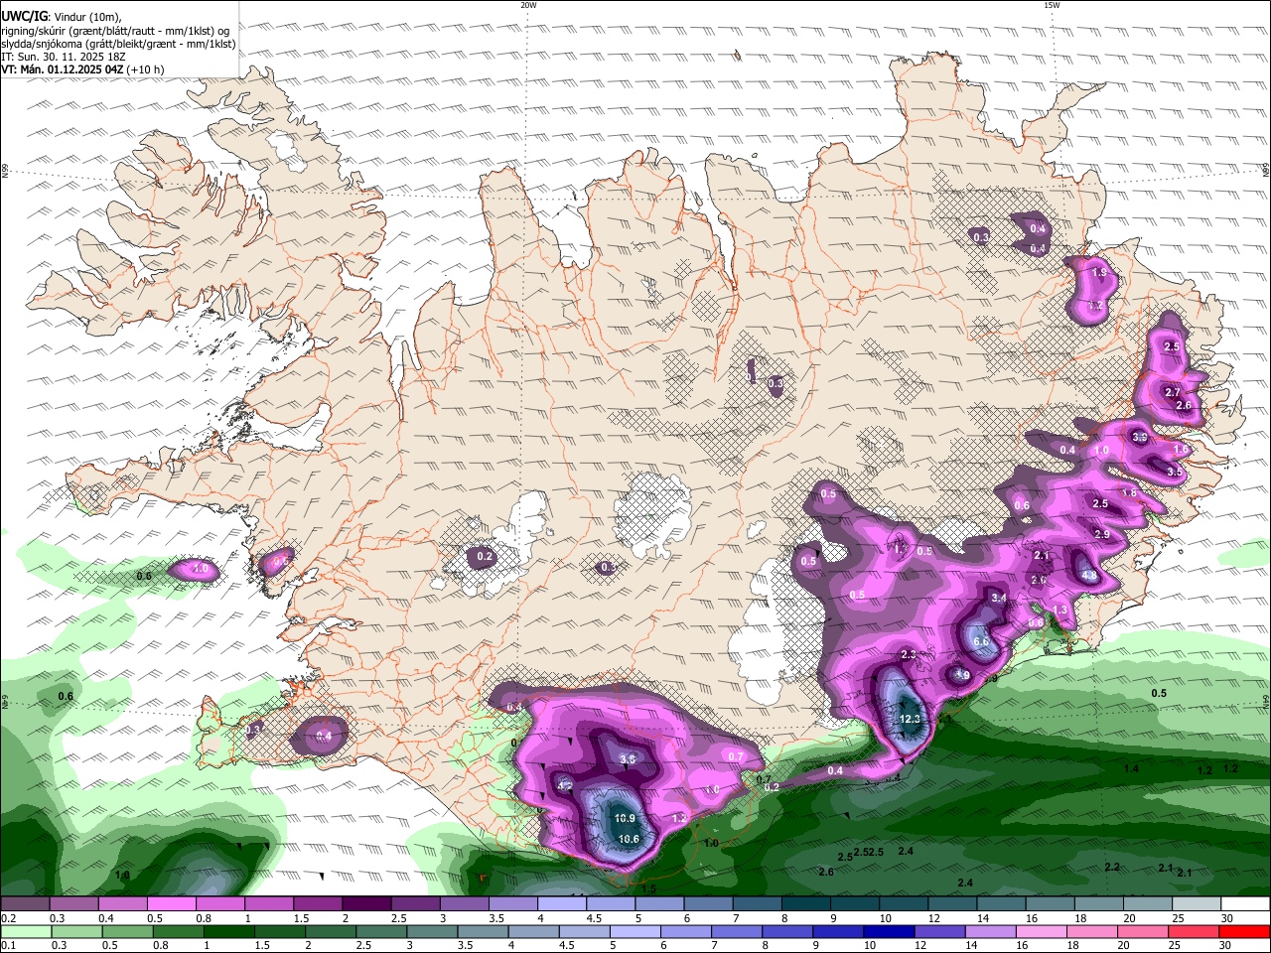Select the dark purple top-row legend swatch labeled 2
This screenshot has width=1271, height=953.
(x=365, y=904)
